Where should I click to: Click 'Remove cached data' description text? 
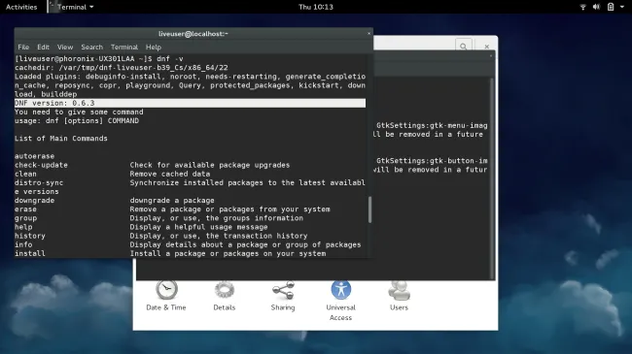tap(170, 174)
